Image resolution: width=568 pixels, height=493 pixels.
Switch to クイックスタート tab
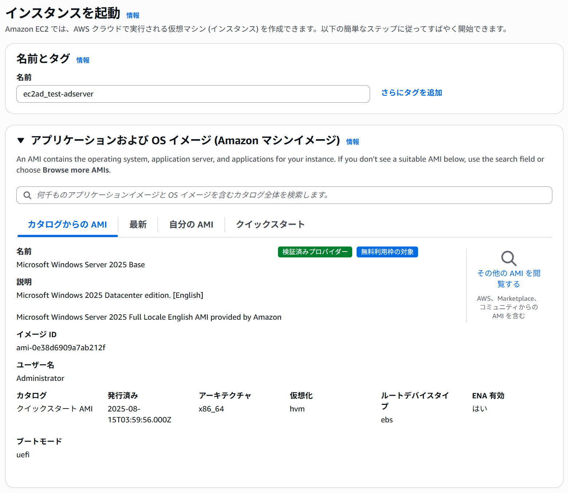click(270, 224)
